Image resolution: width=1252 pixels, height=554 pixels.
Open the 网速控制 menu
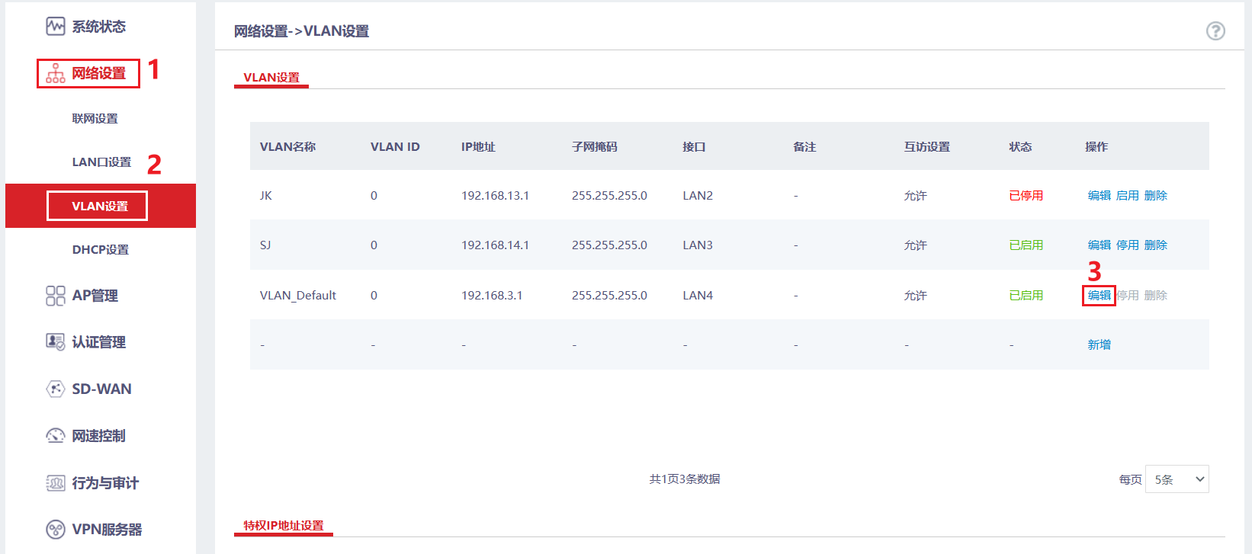pyautogui.click(x=99, y=436)
